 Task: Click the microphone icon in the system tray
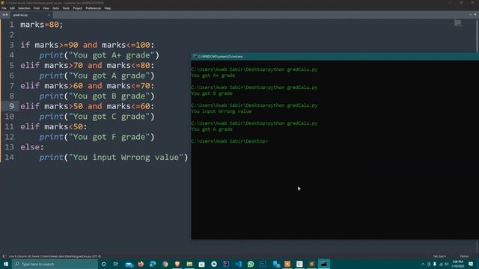click(x=435, y=264)
